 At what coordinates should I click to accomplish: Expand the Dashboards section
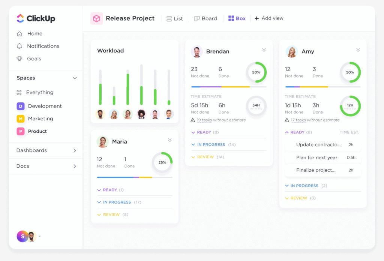pyautogui.click(x=75, y=150)
